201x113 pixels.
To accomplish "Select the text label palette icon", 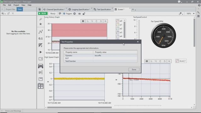I will point(41,73).
